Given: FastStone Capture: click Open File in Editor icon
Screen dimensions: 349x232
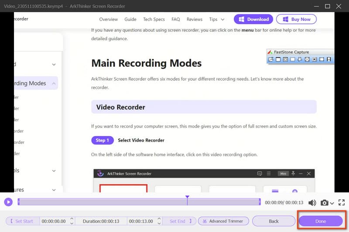Looking at the screenshot, I should click(x=271, y=59).
